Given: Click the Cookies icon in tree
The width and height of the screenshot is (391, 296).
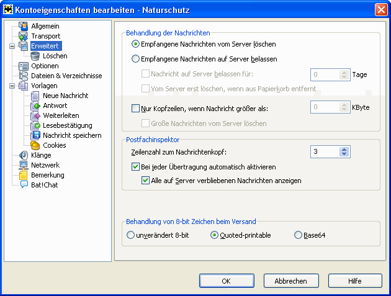Looking at the screenshot, I should coord(35,145).
